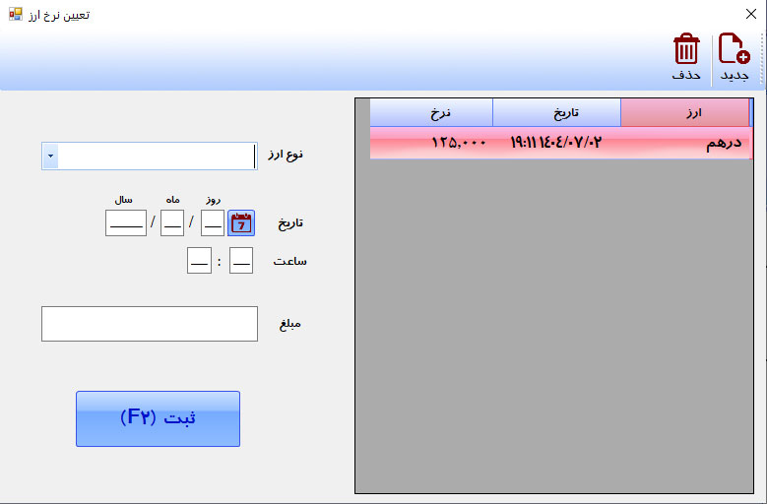
Task: Sort by the ارز column header
Action: pos(684,113)
